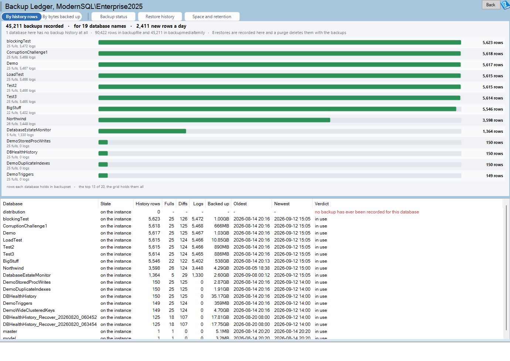This screenshot has width=510, height=361.
Task: Click the Test2 label in chart
Action: click(11, 85)
